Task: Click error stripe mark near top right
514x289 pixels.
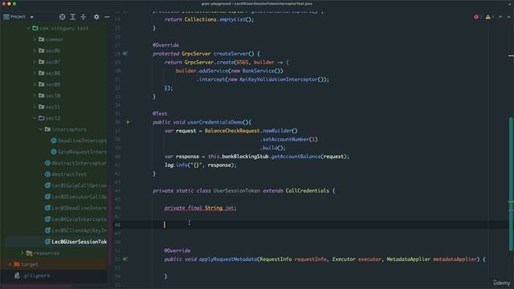Action: pyautogui.click(x=511, y=55)
